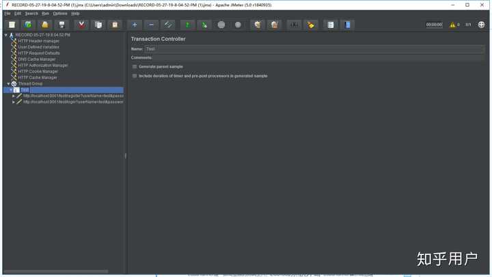Expand all nodes with plus icon

coord(135,25)
